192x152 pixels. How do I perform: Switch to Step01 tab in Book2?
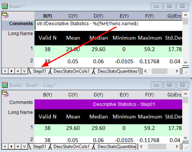click(39, 147)
